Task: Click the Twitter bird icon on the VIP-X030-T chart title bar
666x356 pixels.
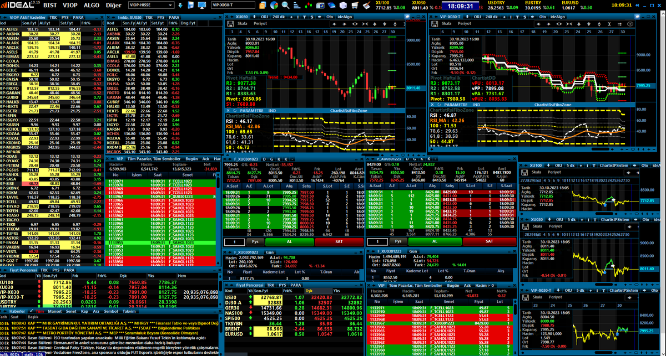Action: pyautogui.click(x=637, y=17)
